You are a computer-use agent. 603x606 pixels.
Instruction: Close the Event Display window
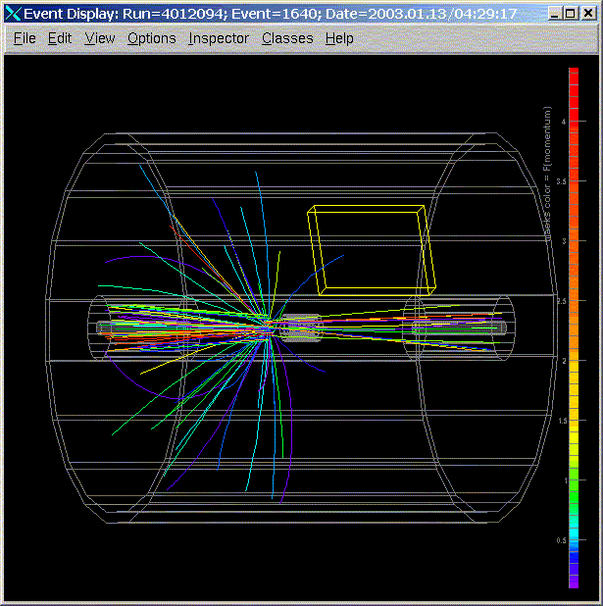tap(588, 14)
